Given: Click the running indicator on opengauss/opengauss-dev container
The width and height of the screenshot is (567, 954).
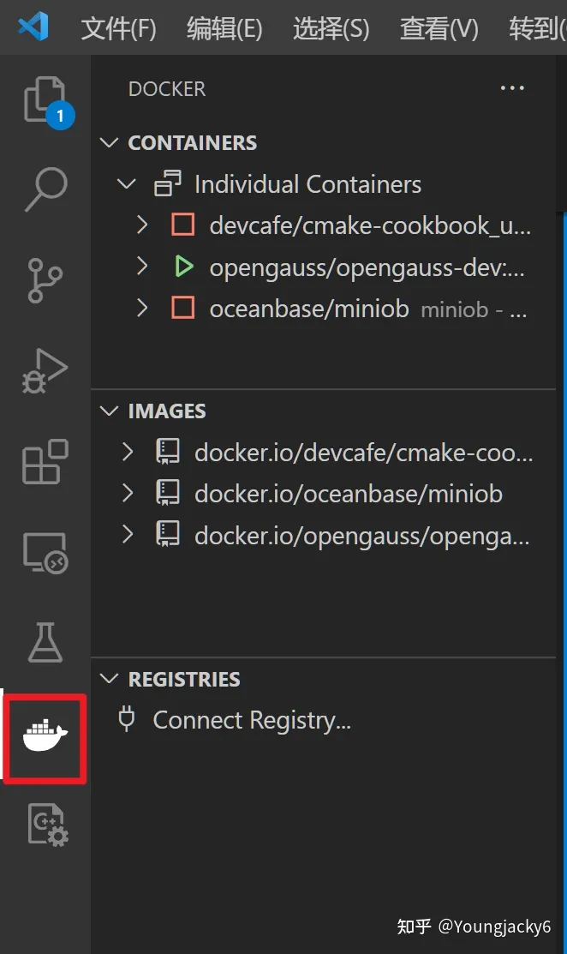Looking at the screenshot, I should 183,267.
